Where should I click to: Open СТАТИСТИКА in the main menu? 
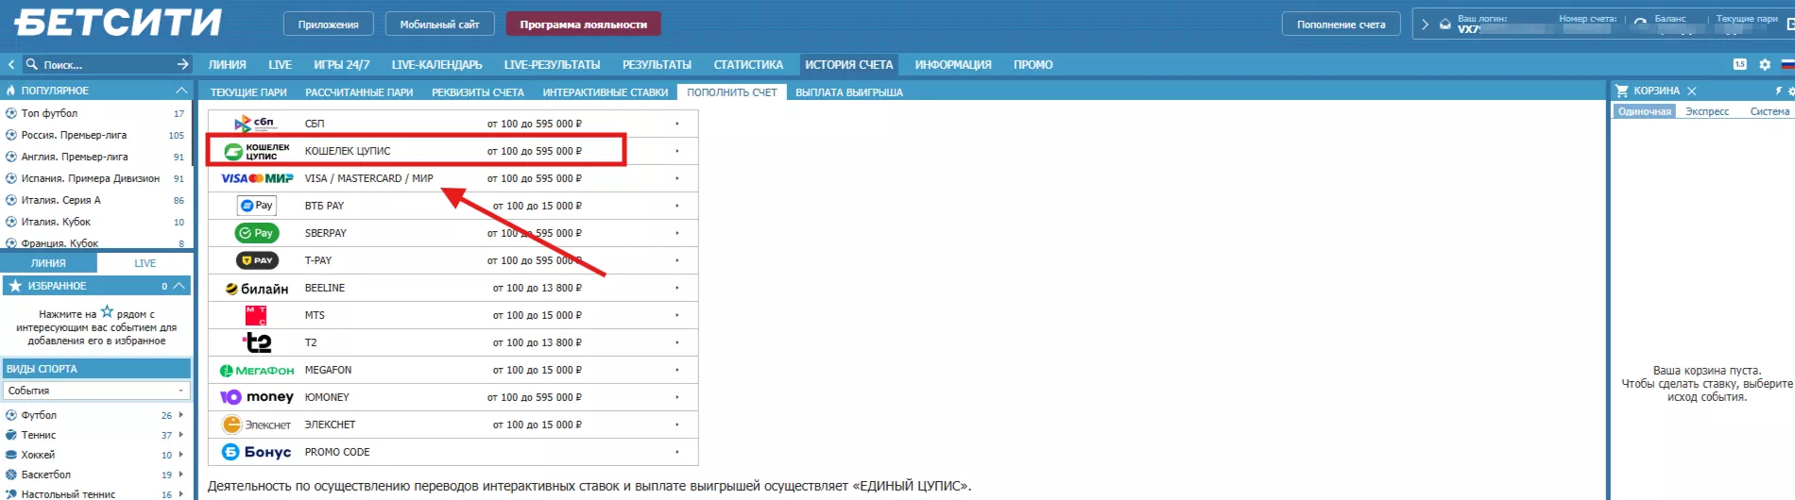point(748,65)
